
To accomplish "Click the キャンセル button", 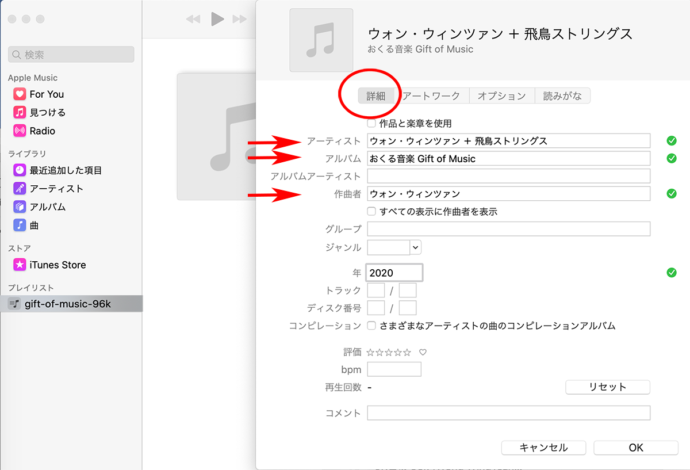I will click(543, 448).
